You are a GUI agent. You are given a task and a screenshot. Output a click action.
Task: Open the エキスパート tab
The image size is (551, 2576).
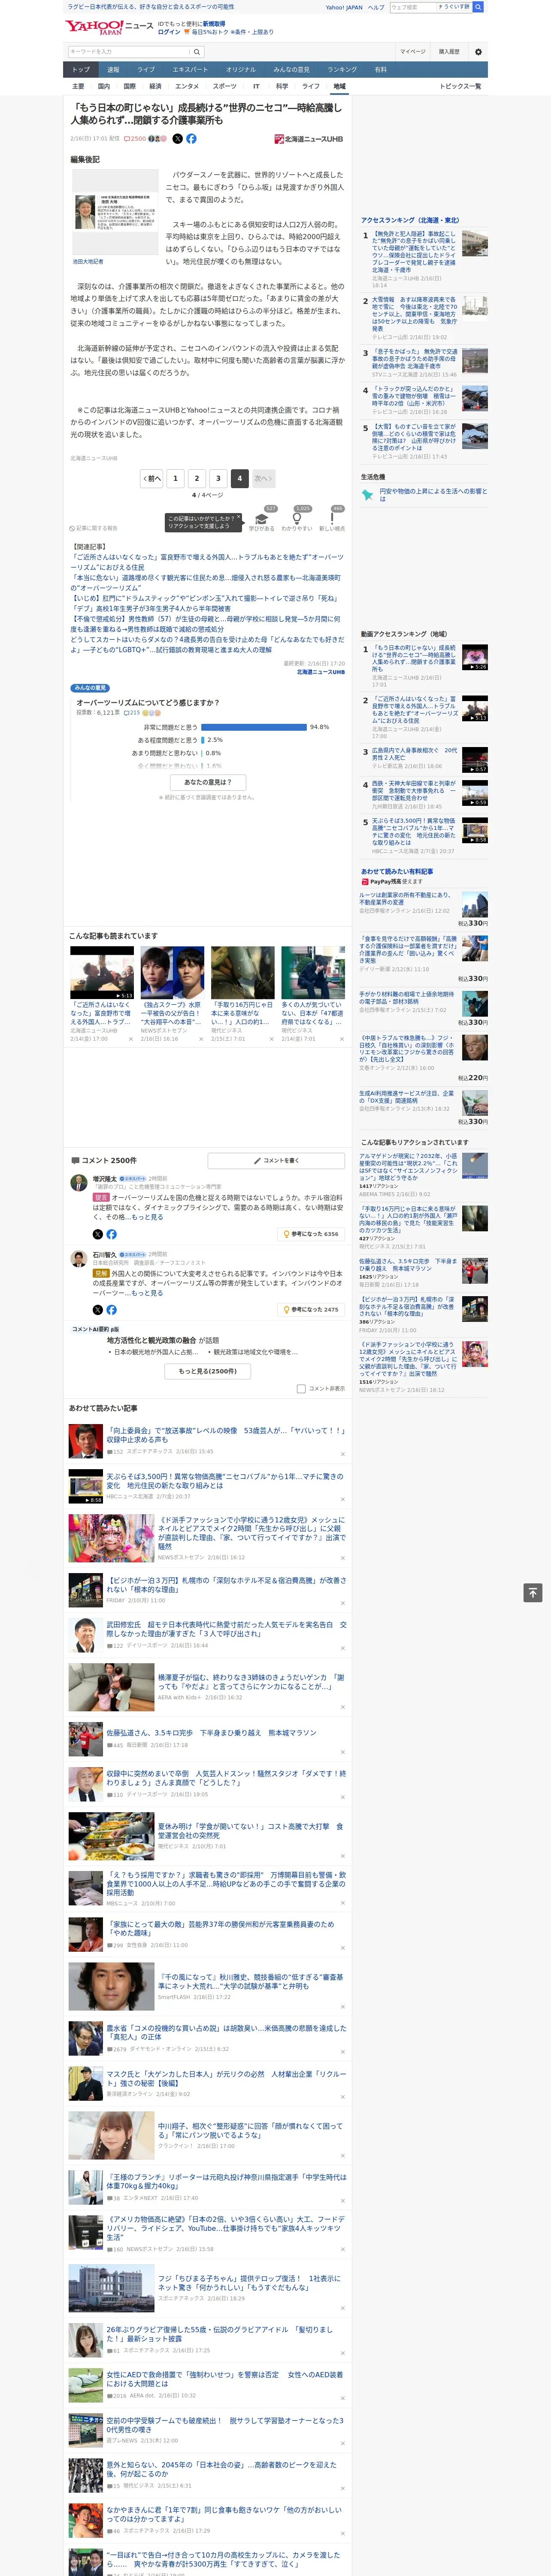click(x=190, y=70)
